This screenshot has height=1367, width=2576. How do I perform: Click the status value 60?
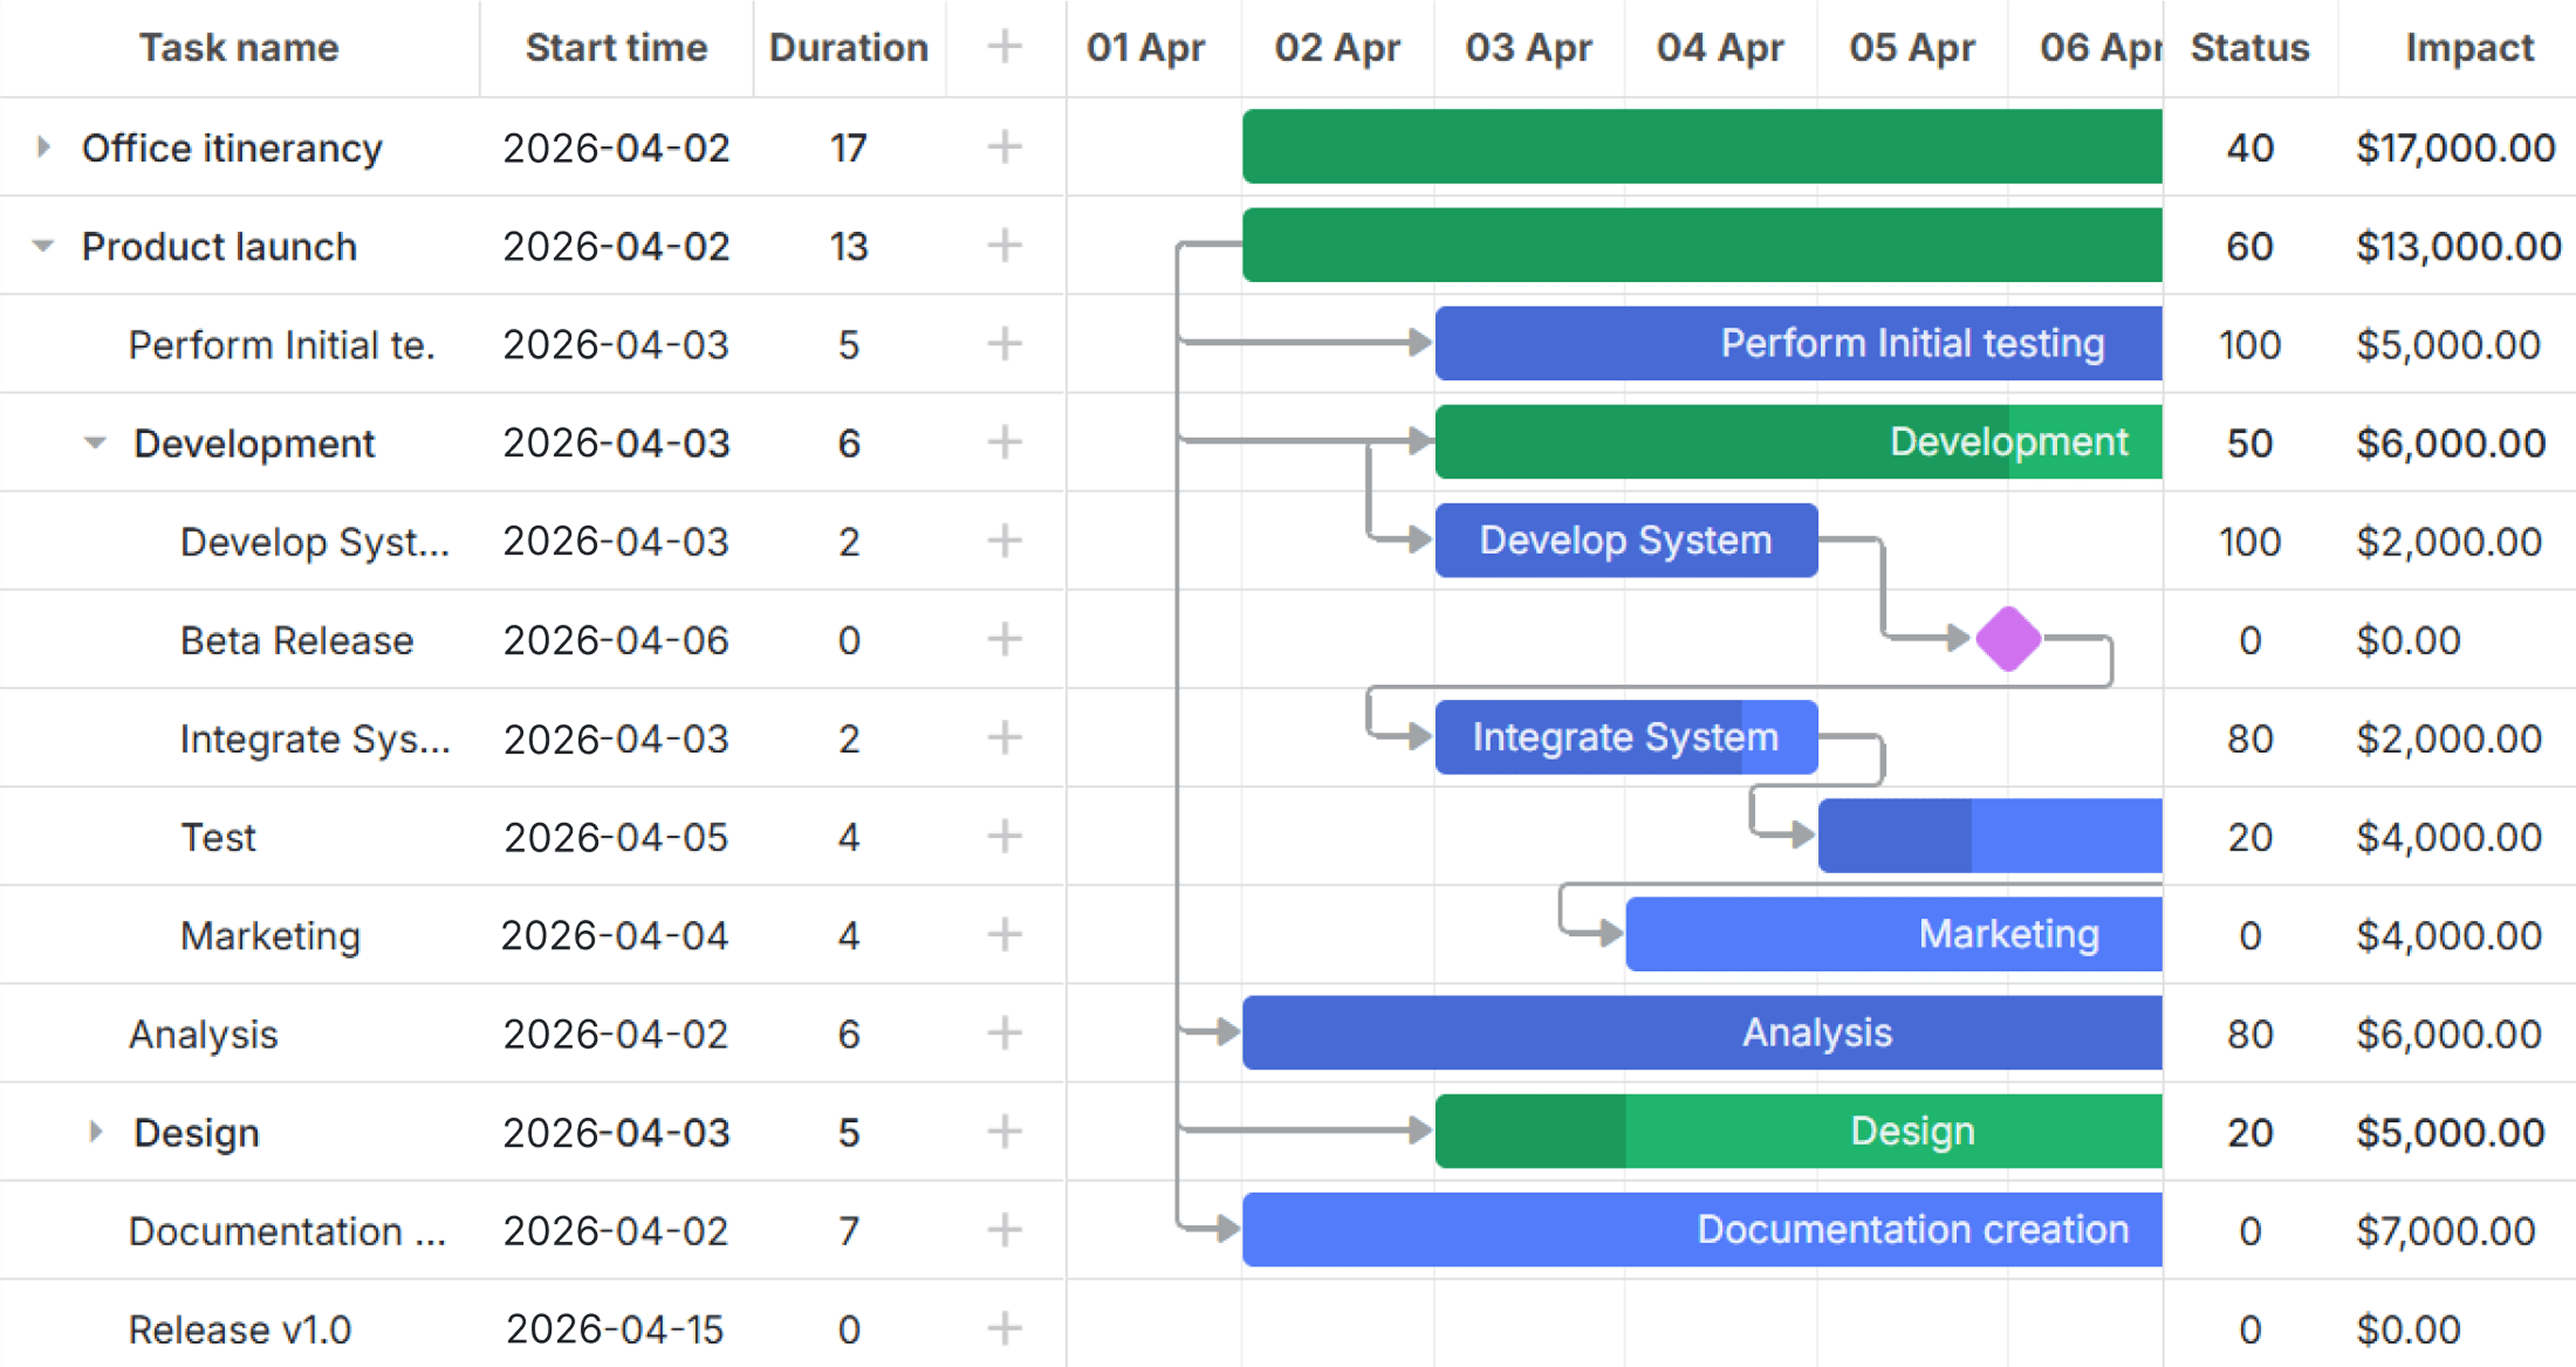coord(2250,246)
